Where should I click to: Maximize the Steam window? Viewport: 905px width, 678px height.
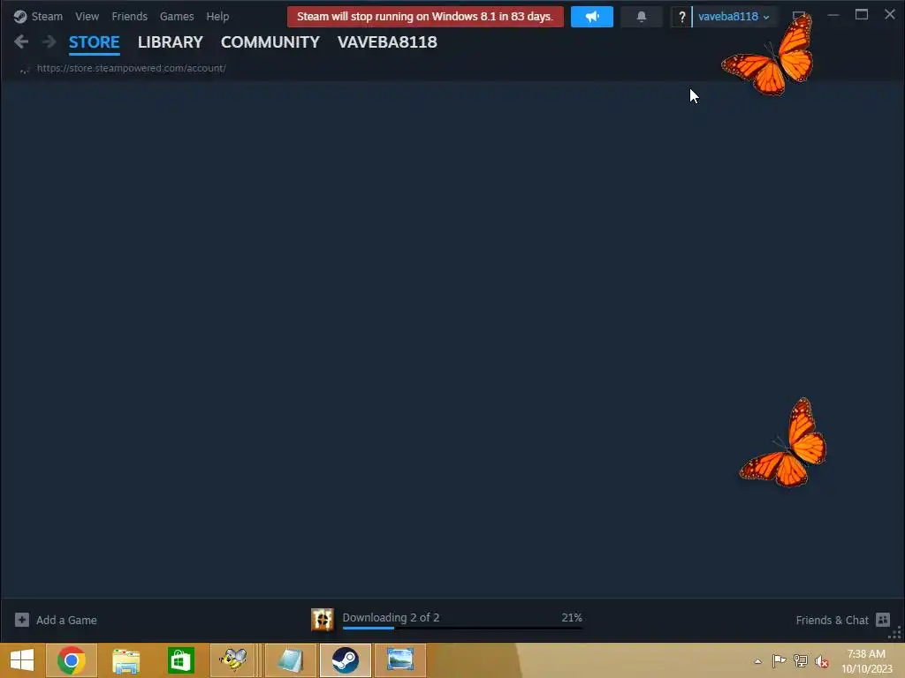(861, 14)
